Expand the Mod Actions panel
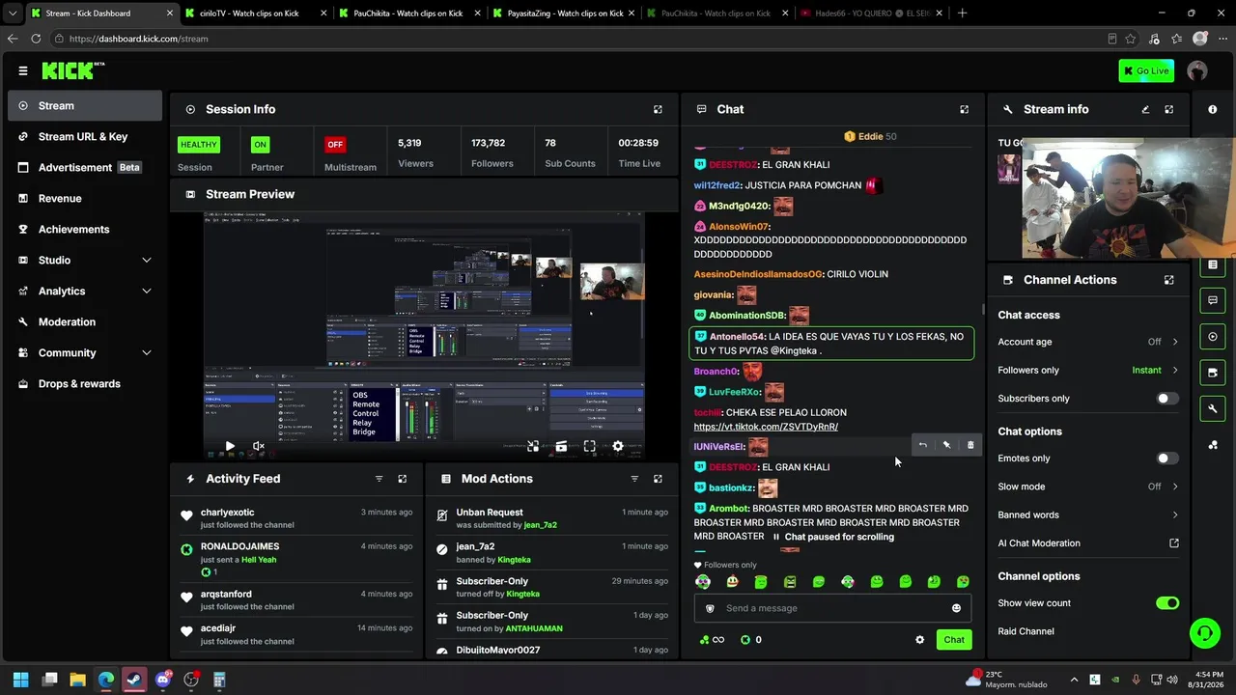Screen dimensions: 1236x695 tap(658, 479)
